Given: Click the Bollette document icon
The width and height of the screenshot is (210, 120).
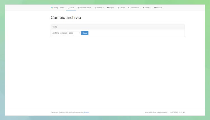Looking at the screenshot, I should coord(95,8).
